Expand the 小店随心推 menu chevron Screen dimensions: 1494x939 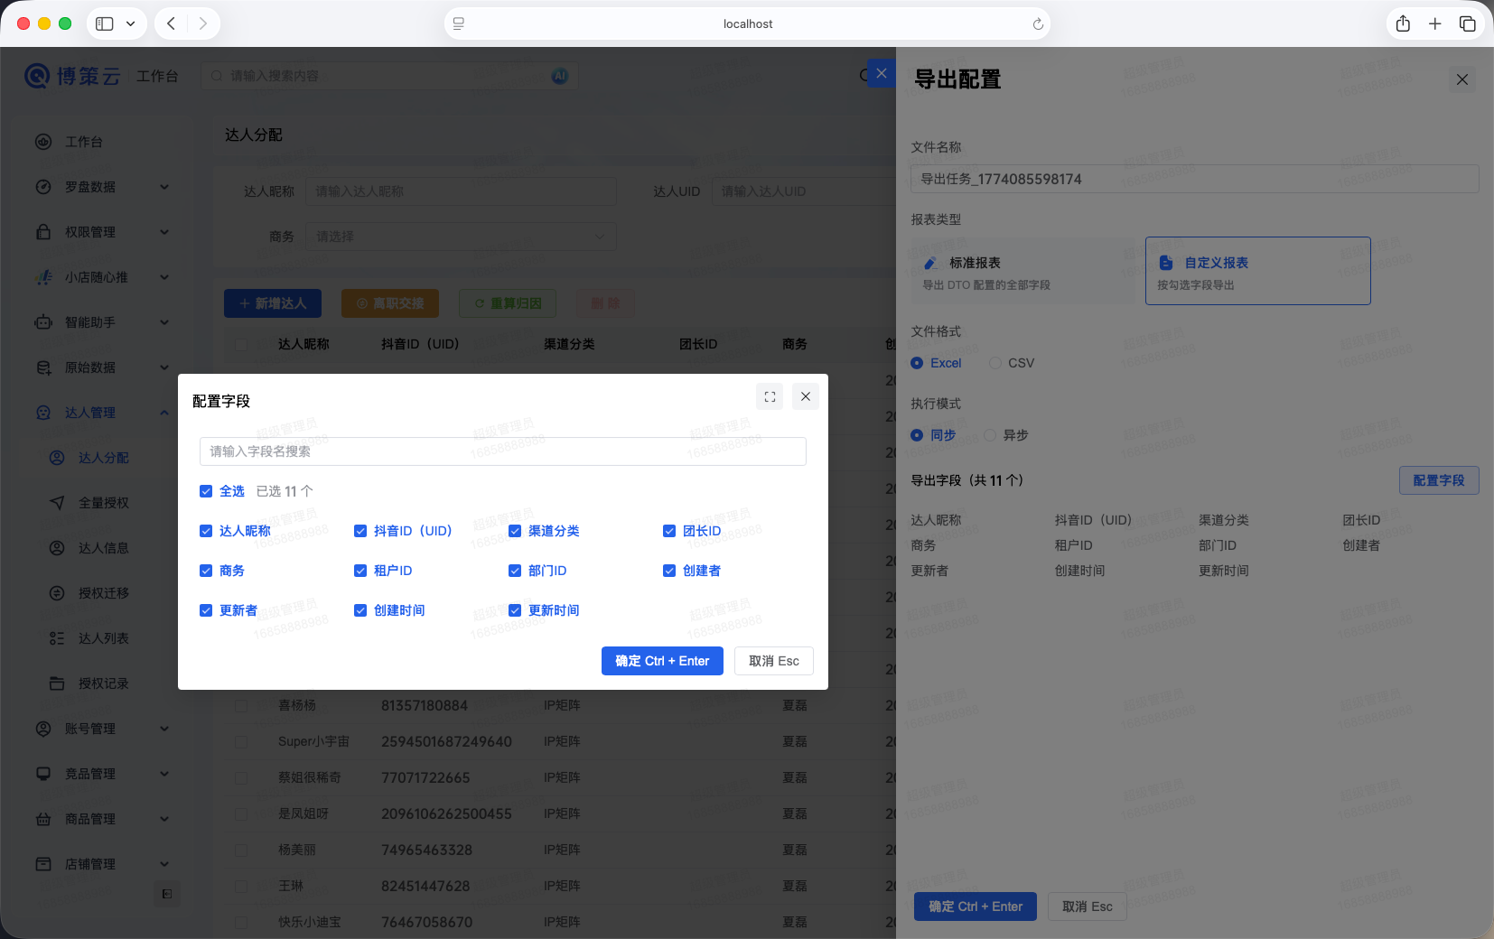point(164,277)
